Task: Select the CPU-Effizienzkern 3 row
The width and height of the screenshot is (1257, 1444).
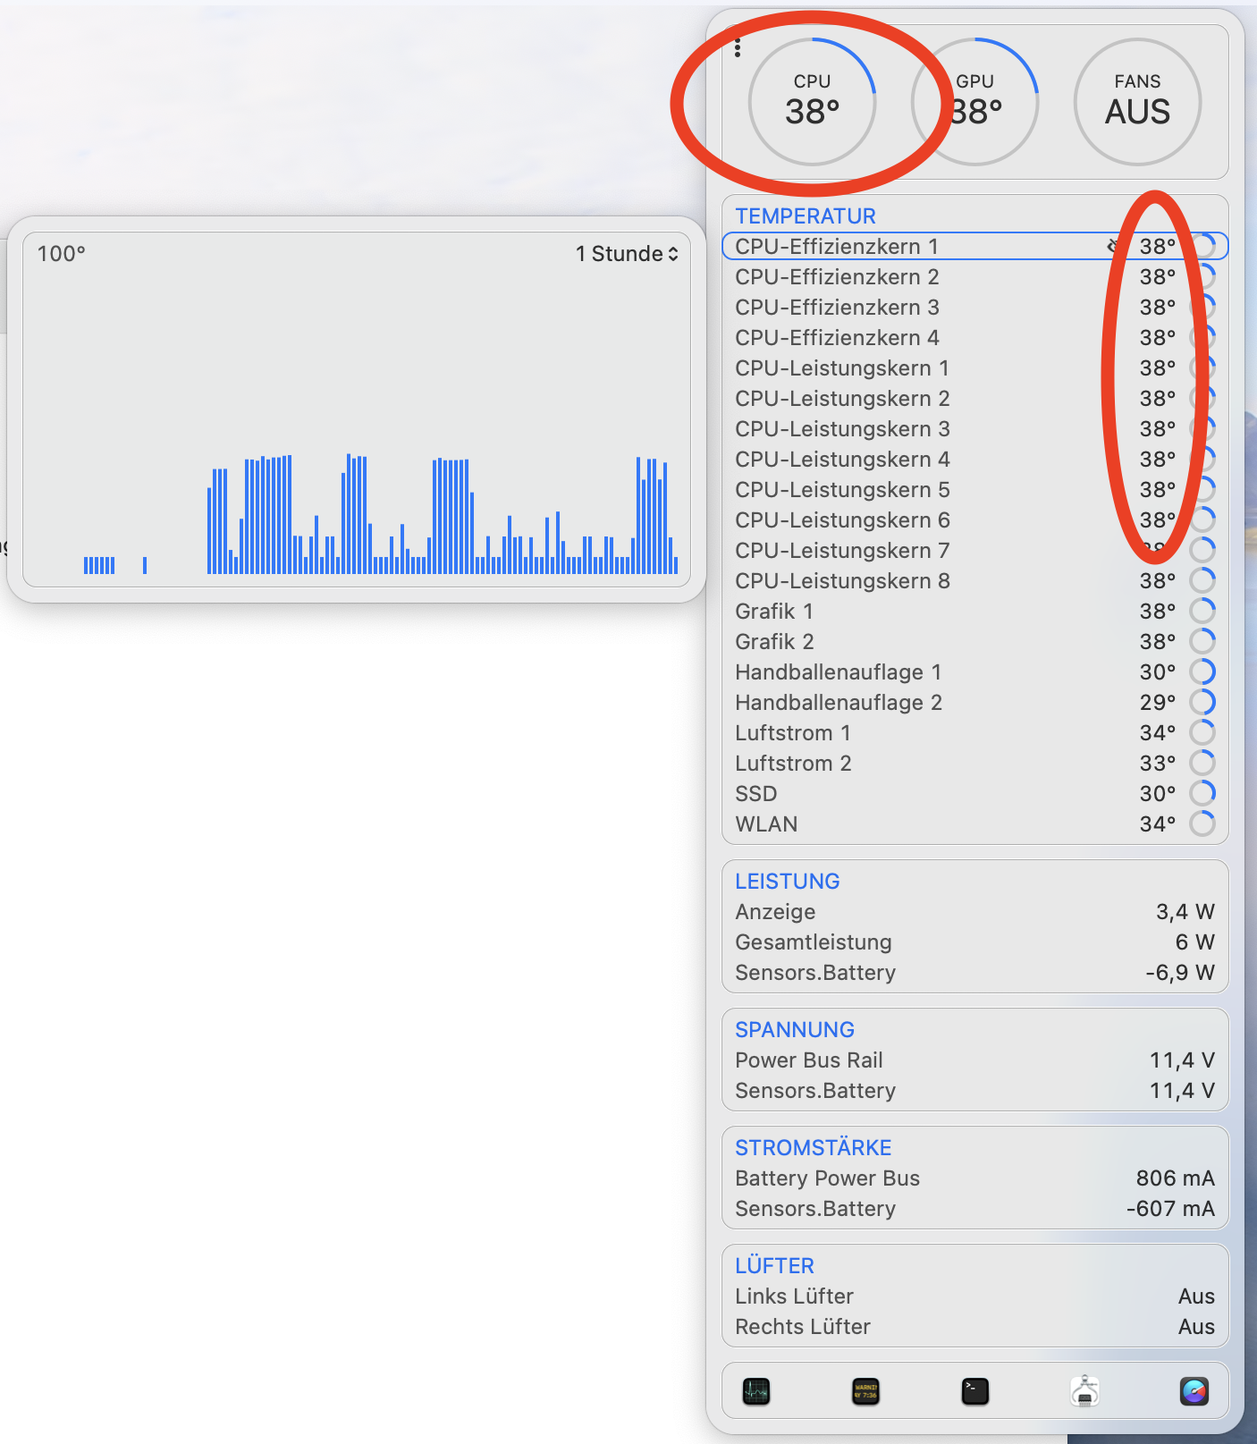Action: pos(974,307)
